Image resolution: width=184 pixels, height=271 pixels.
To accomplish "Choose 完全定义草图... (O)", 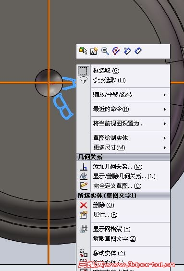I will click(123, 186).
